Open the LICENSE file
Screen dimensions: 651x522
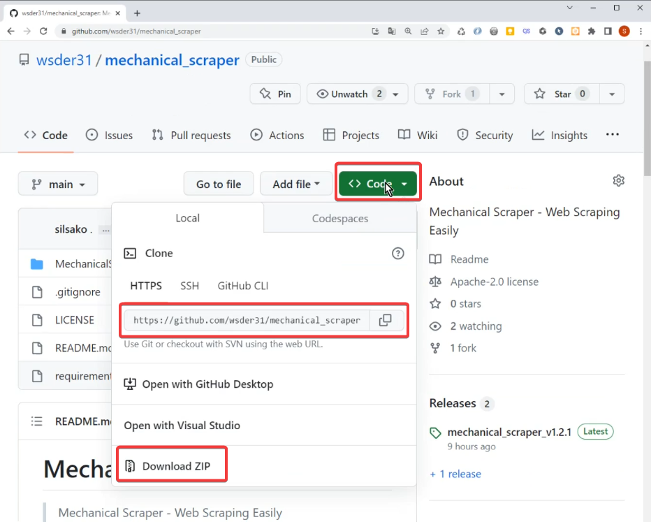(75, 320)
